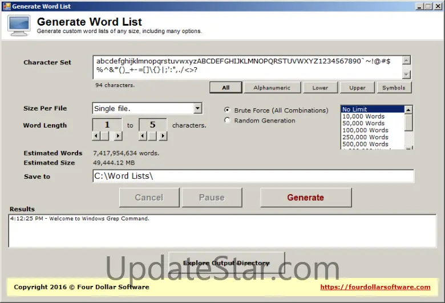Click the limit list scrollbar thumb
This screenshot has width=445, height=303.
408,122
